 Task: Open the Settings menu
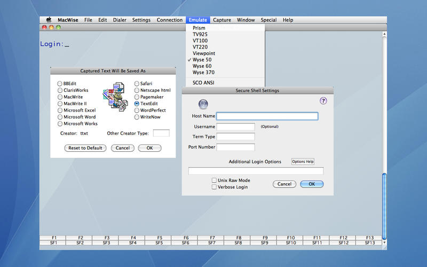[141, 20]
